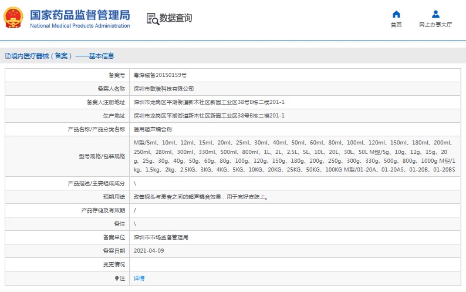Select the 备注 label

(120, 224)
